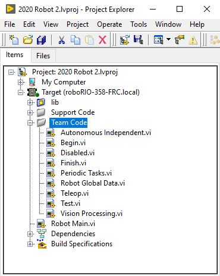Expand the Build Specifications node
This screenshot has height=276, width=220.
pos(30,244)
